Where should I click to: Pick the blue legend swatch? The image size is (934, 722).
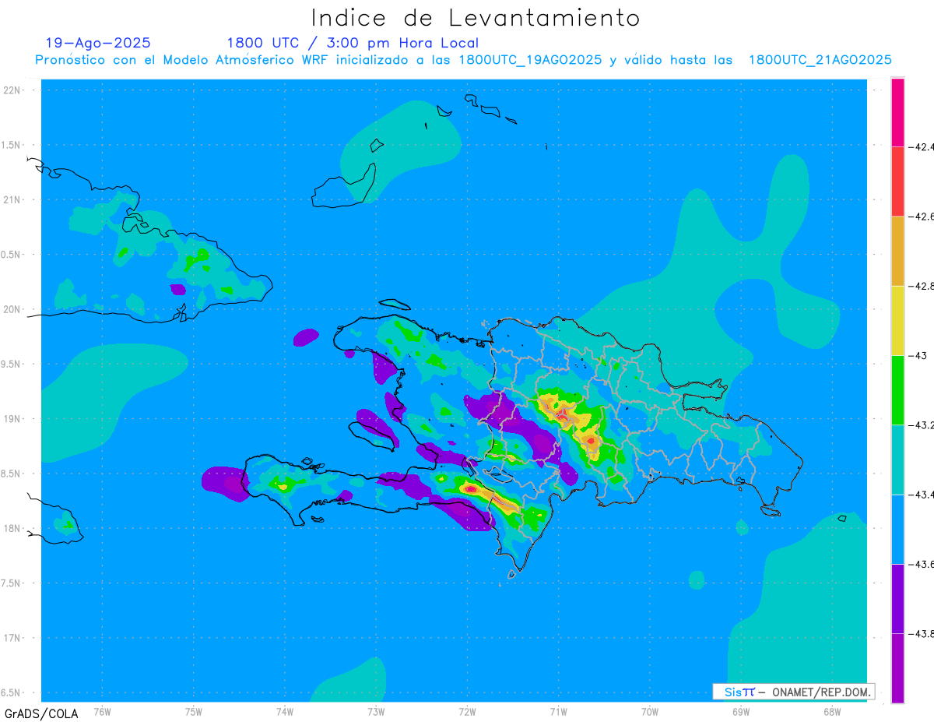(897, 530)
